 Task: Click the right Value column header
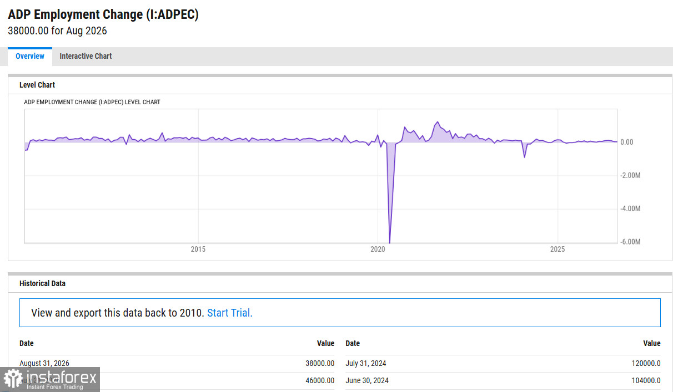[x=652, y=343]
